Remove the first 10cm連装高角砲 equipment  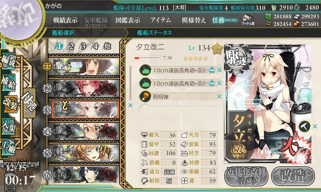(x=219, y=70)
